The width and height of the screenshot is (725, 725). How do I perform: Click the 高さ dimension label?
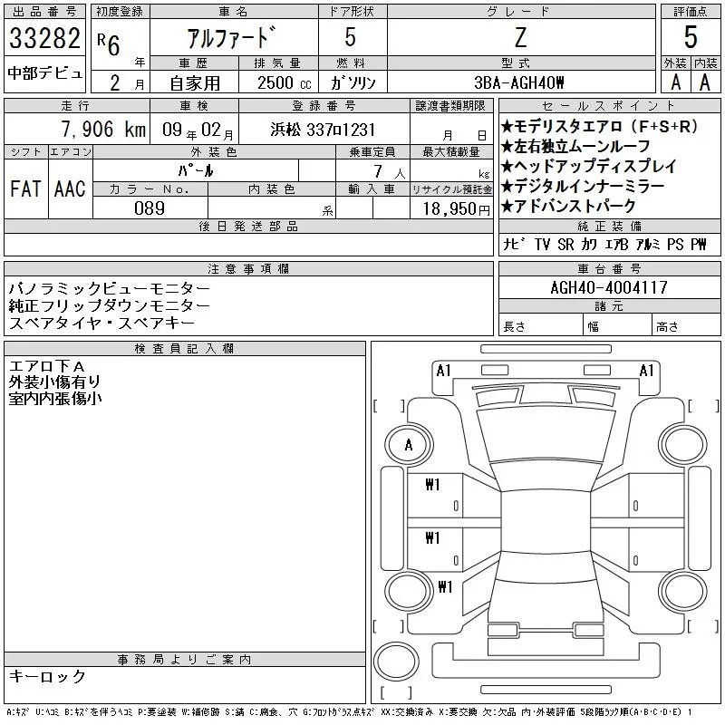pos(667,327)
